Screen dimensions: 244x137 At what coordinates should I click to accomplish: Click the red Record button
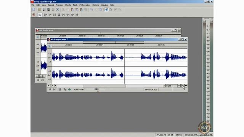pyautogui.click(x=34, y=15)
